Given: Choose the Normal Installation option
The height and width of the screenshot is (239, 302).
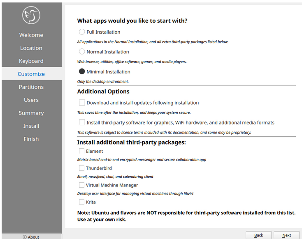Looking at the screenshot, I should click(82, 52).
